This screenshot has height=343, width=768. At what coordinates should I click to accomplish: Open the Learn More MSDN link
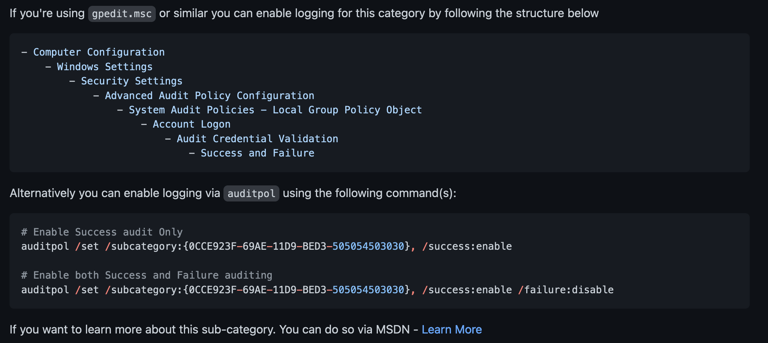(451, 329)
